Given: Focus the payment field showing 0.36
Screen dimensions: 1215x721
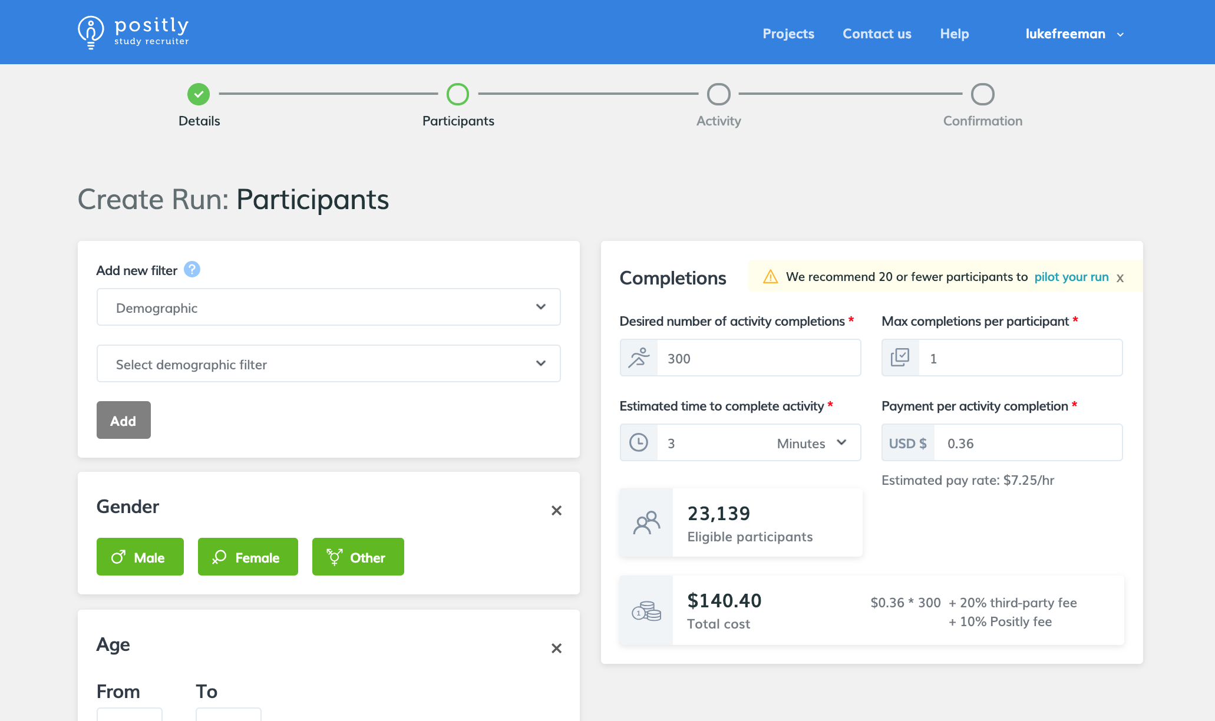Looking at the screenshot, I should tap(1029, 442).
